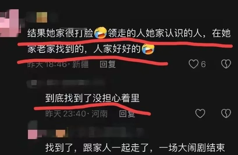The height and width of the screenshot is (155, 238).
Task: Tap the like count 6
Action: point(203,64)
